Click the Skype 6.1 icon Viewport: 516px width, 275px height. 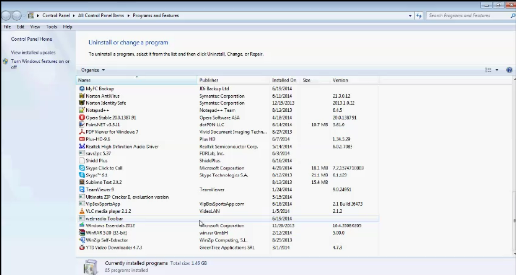click(82, 175)
